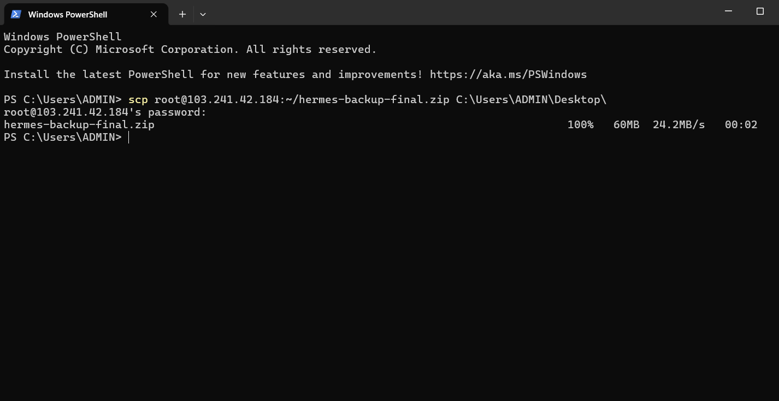Expand the new tab profile dropdown chevron

click(x=203, y=14)
